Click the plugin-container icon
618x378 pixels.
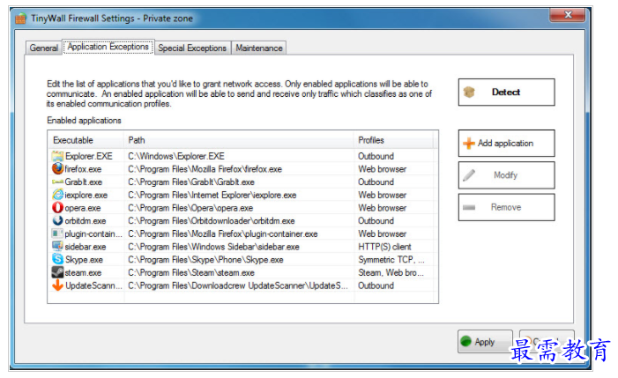point(57,233)
